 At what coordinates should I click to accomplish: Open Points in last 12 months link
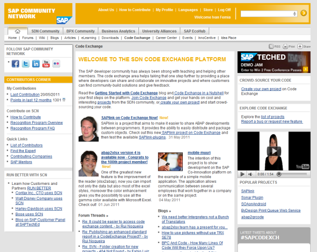31,100
